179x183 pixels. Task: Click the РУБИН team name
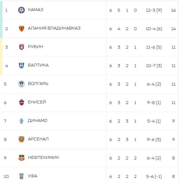tap(36, 47)
